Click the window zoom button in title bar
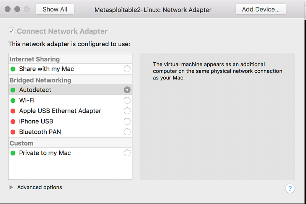The image size is (306, 204). (x=27, y=9)
